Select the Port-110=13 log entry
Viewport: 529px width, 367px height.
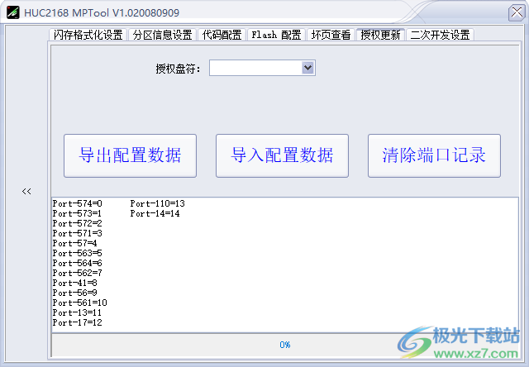pyautogui.click(x=158, y=203)
